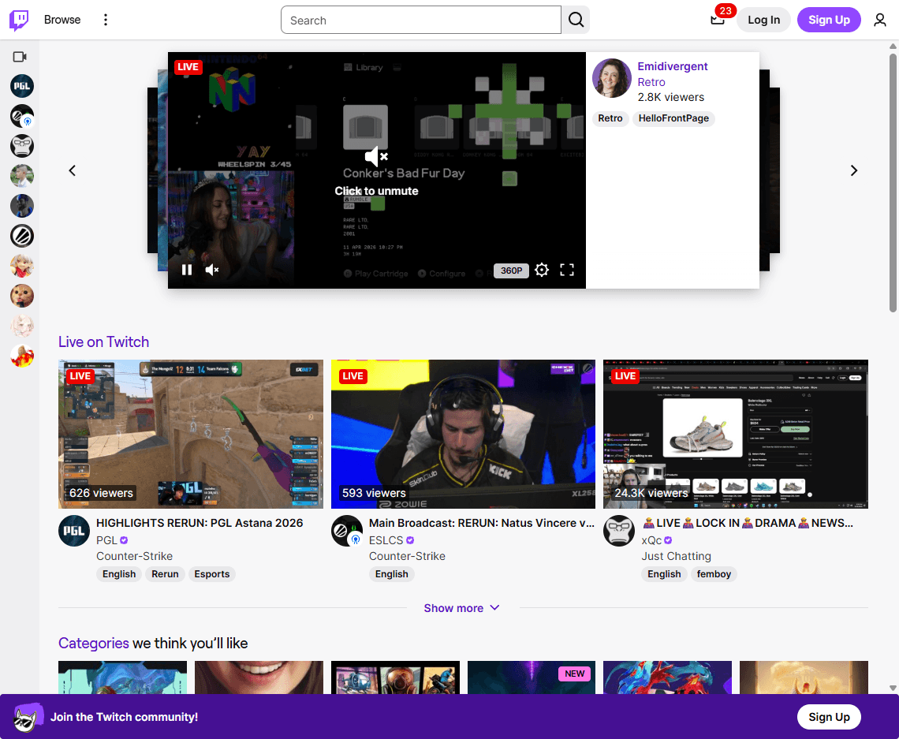Screen dimensions: 899x739
Task: Show next featured stream in carousel
Action: pyautogui.click(x=854, y=170)
